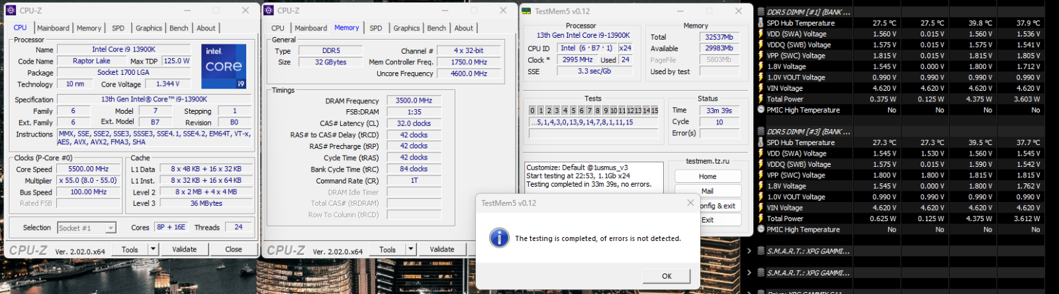Click the CPU-Z app icon in the CPU tab window title bar
This screenshot has height=294, width=1059.
pos(11,11)
